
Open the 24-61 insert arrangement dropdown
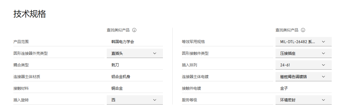pos(304,65)
